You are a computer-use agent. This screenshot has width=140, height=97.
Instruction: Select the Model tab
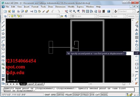(x=23, y=84)
